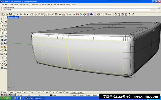Toggle the Ortho status bar pane

[x=82, y=95]
